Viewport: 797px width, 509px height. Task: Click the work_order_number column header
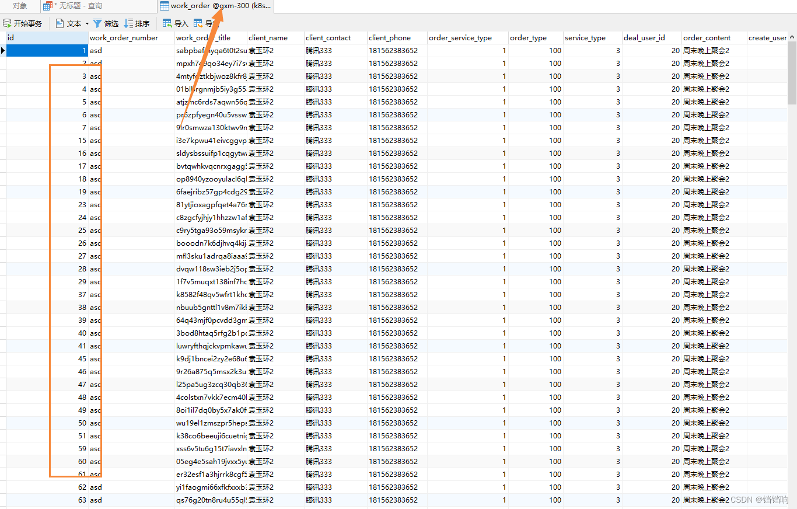tap(131, 37)
